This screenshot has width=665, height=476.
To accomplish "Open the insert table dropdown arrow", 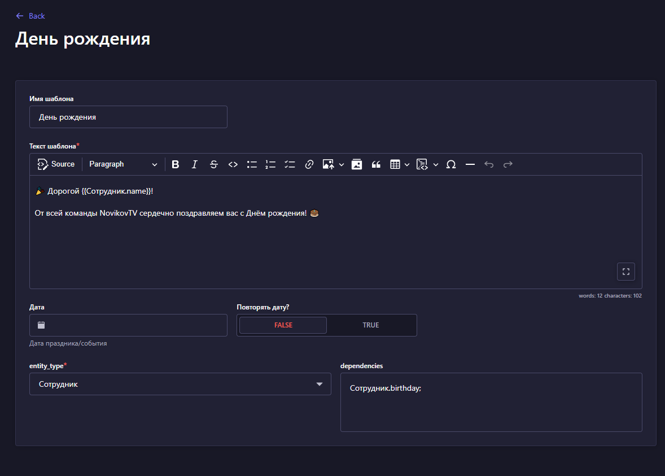I will pyautogui.click(x=407, y=164).
